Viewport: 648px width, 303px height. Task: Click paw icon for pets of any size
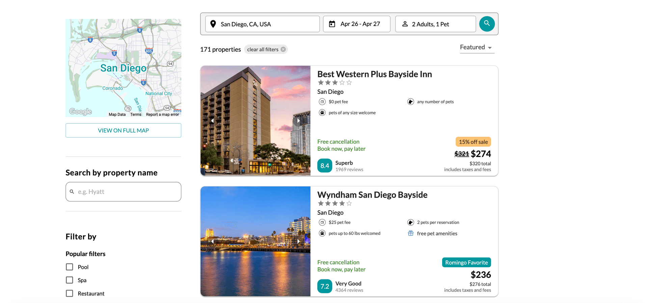click(x=322, y=113)
